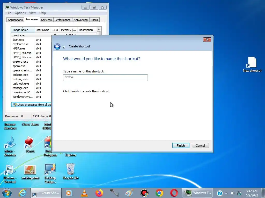Click the back arrow in Create Shortcut wizard
The width and height of the screenshot is (265, 198).
click(57, 46)
